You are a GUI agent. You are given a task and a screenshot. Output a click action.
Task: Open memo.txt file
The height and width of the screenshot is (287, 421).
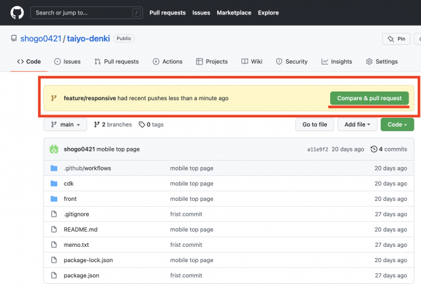click(76, 245)
